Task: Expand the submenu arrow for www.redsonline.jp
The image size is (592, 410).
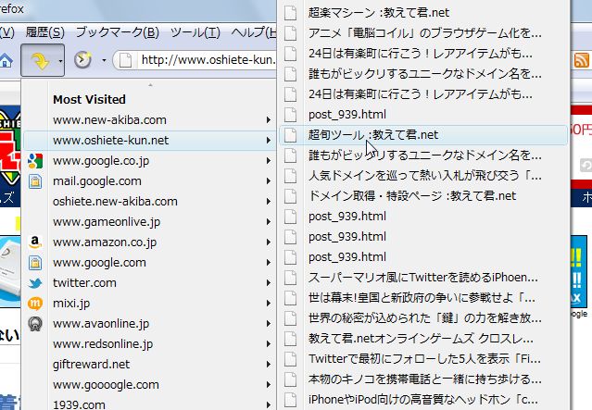Action: pyautogui.click(x=268, y=344)
